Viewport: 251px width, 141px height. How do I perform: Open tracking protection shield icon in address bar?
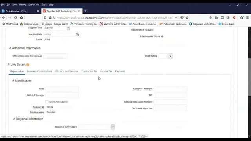click(45, 18)
